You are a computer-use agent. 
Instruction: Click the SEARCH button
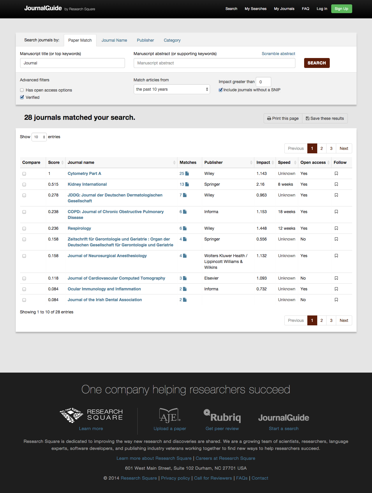pos(317,63)
